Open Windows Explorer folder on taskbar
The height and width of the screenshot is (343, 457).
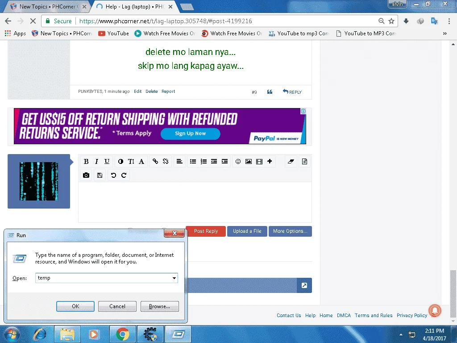click(x=67, y=334)
